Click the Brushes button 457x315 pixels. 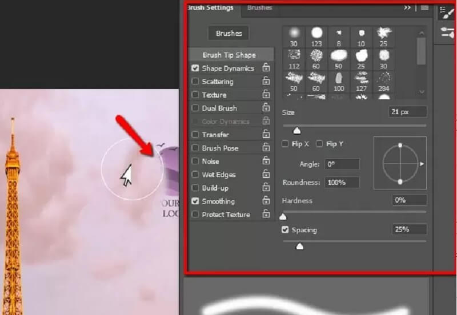click(228, 33)
